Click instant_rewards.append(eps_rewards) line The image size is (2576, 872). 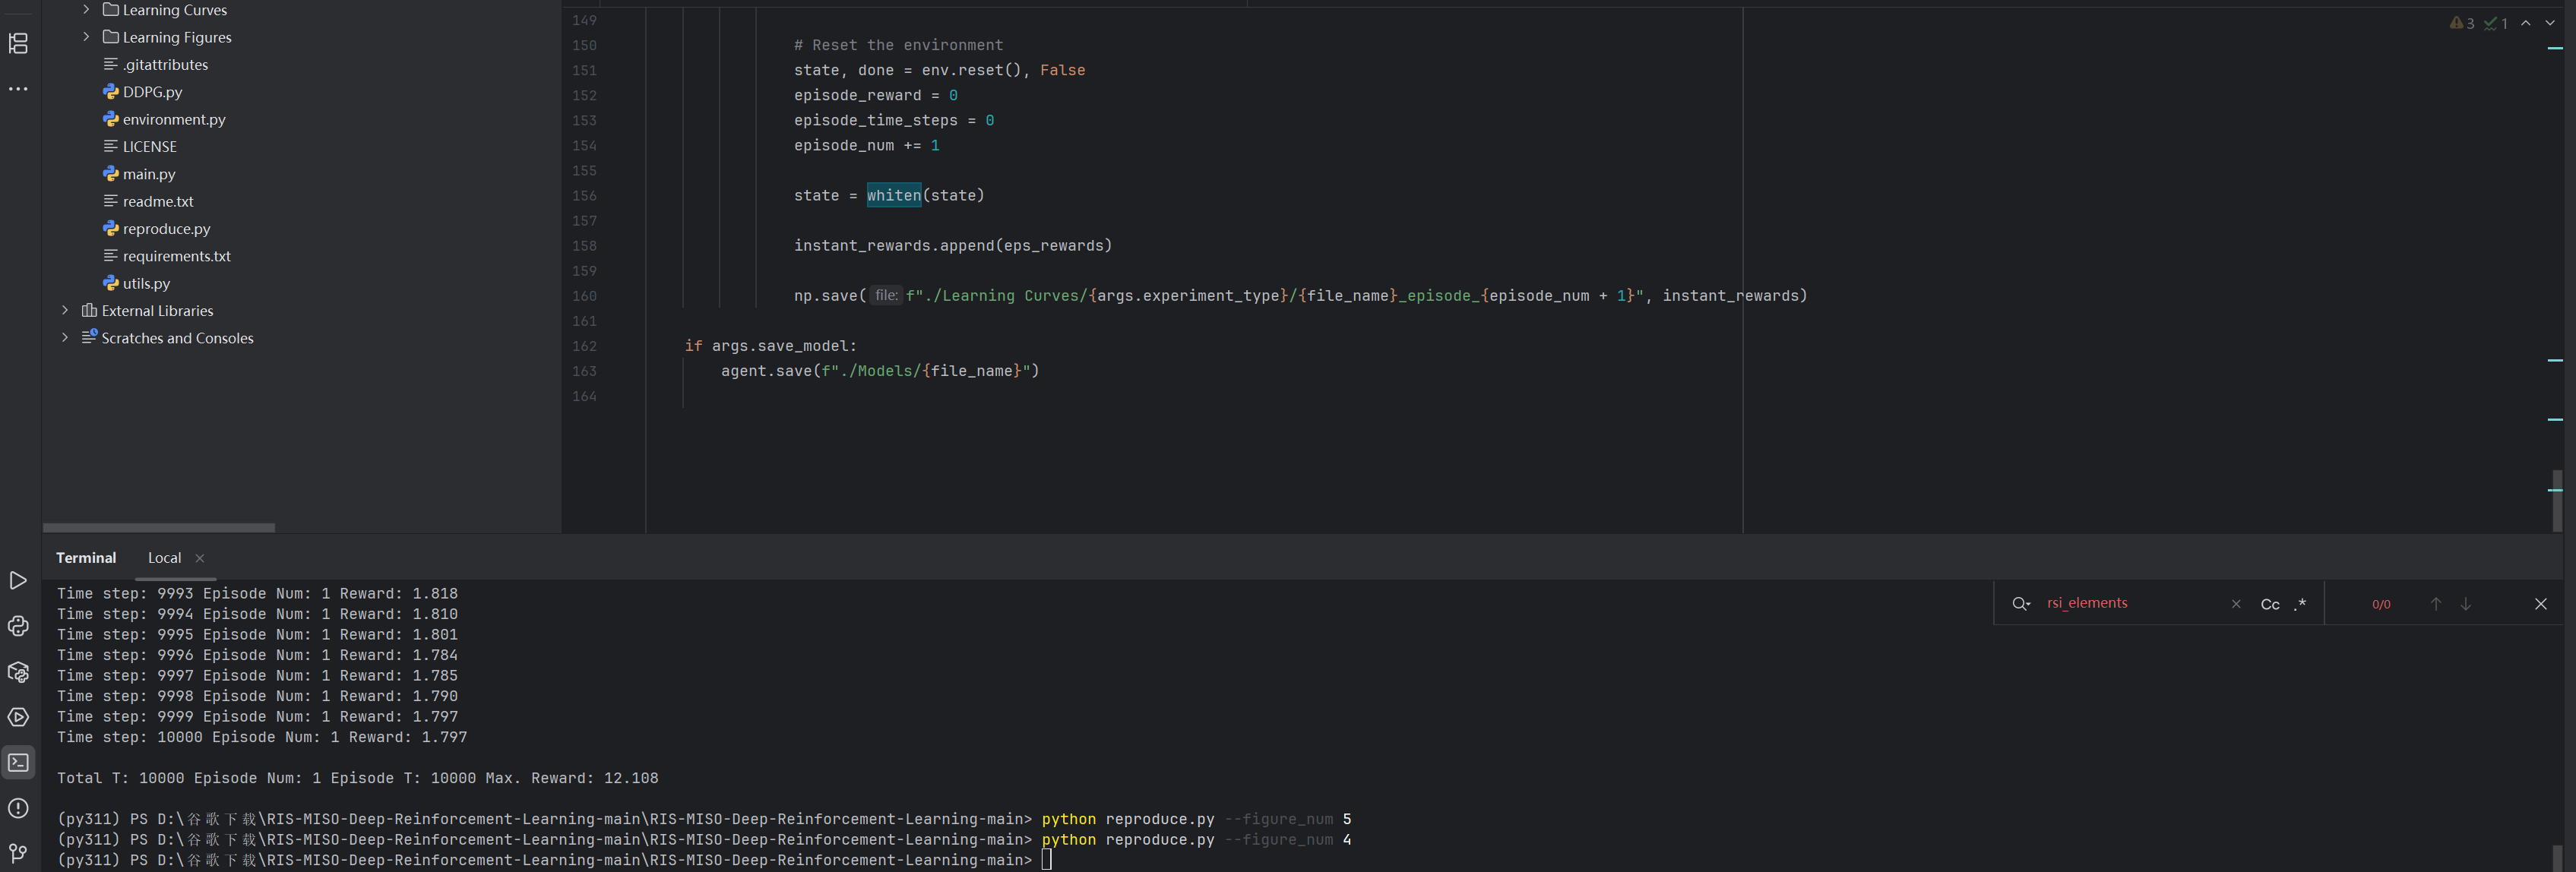pos(952,246)
